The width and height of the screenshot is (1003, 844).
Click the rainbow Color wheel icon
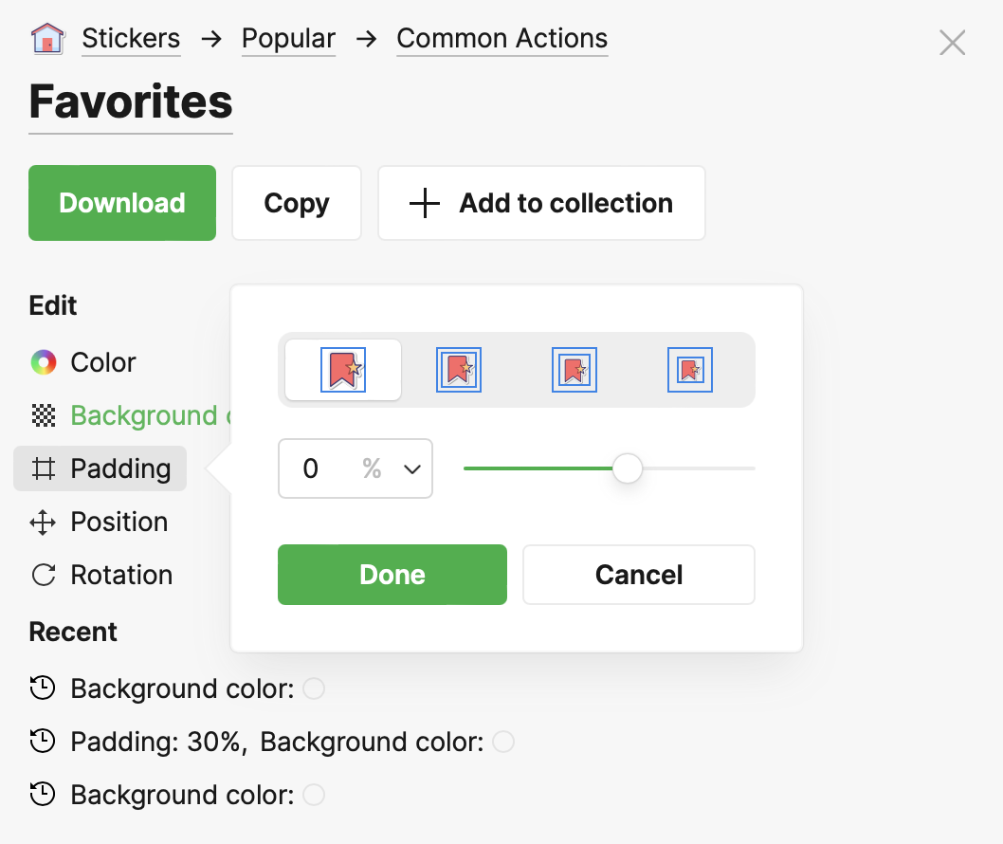click(x=43, y=362)
